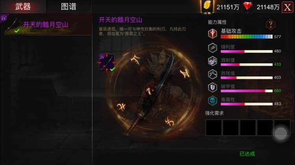Click the rainbow 基础攻击 stat bar

tap(247, 36)
